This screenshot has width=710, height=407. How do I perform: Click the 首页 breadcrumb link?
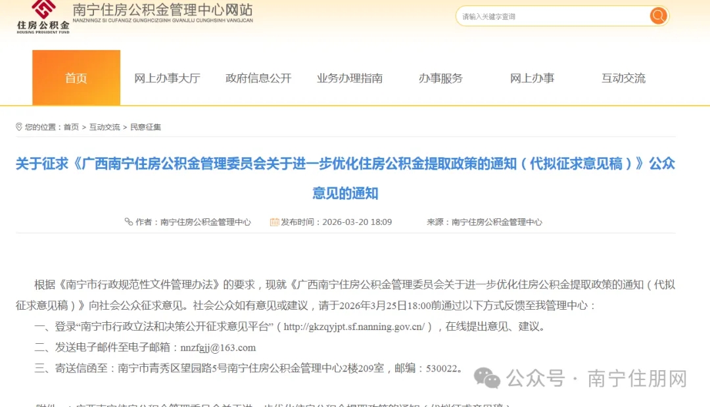[70, 127]
